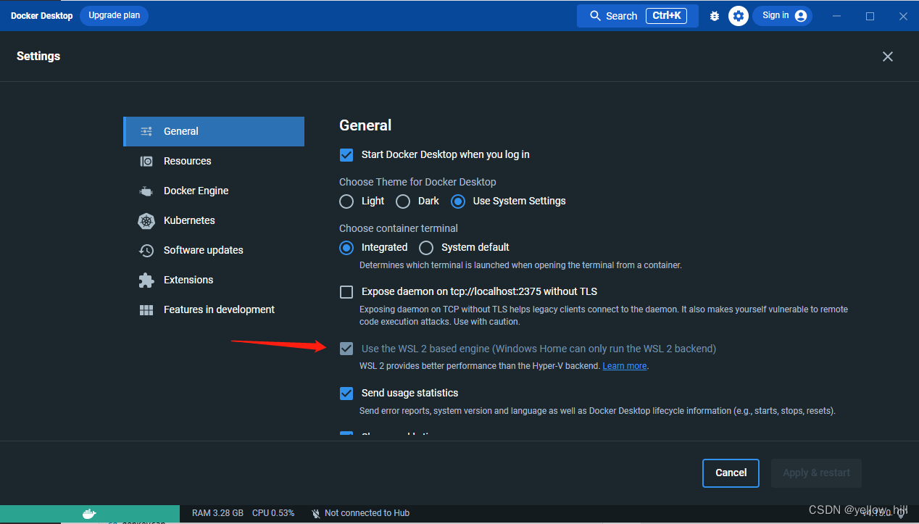Enable Expose daemon on tcp://localhost:2375 without TLS
Viewport: 919px width, 524px height.
[x=346, y=291]
